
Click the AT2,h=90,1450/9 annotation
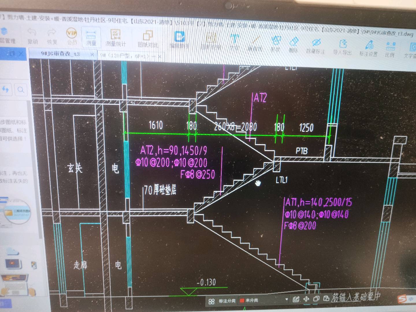tap(174, 151)
